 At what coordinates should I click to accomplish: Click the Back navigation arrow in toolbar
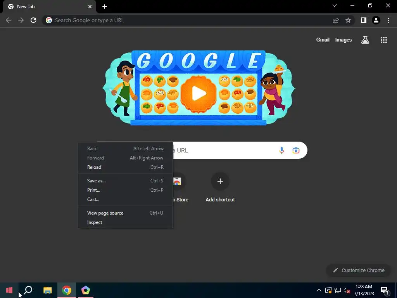(9, 20)
